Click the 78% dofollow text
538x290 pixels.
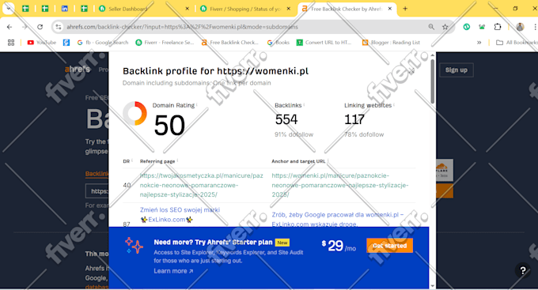click(364, 134)
